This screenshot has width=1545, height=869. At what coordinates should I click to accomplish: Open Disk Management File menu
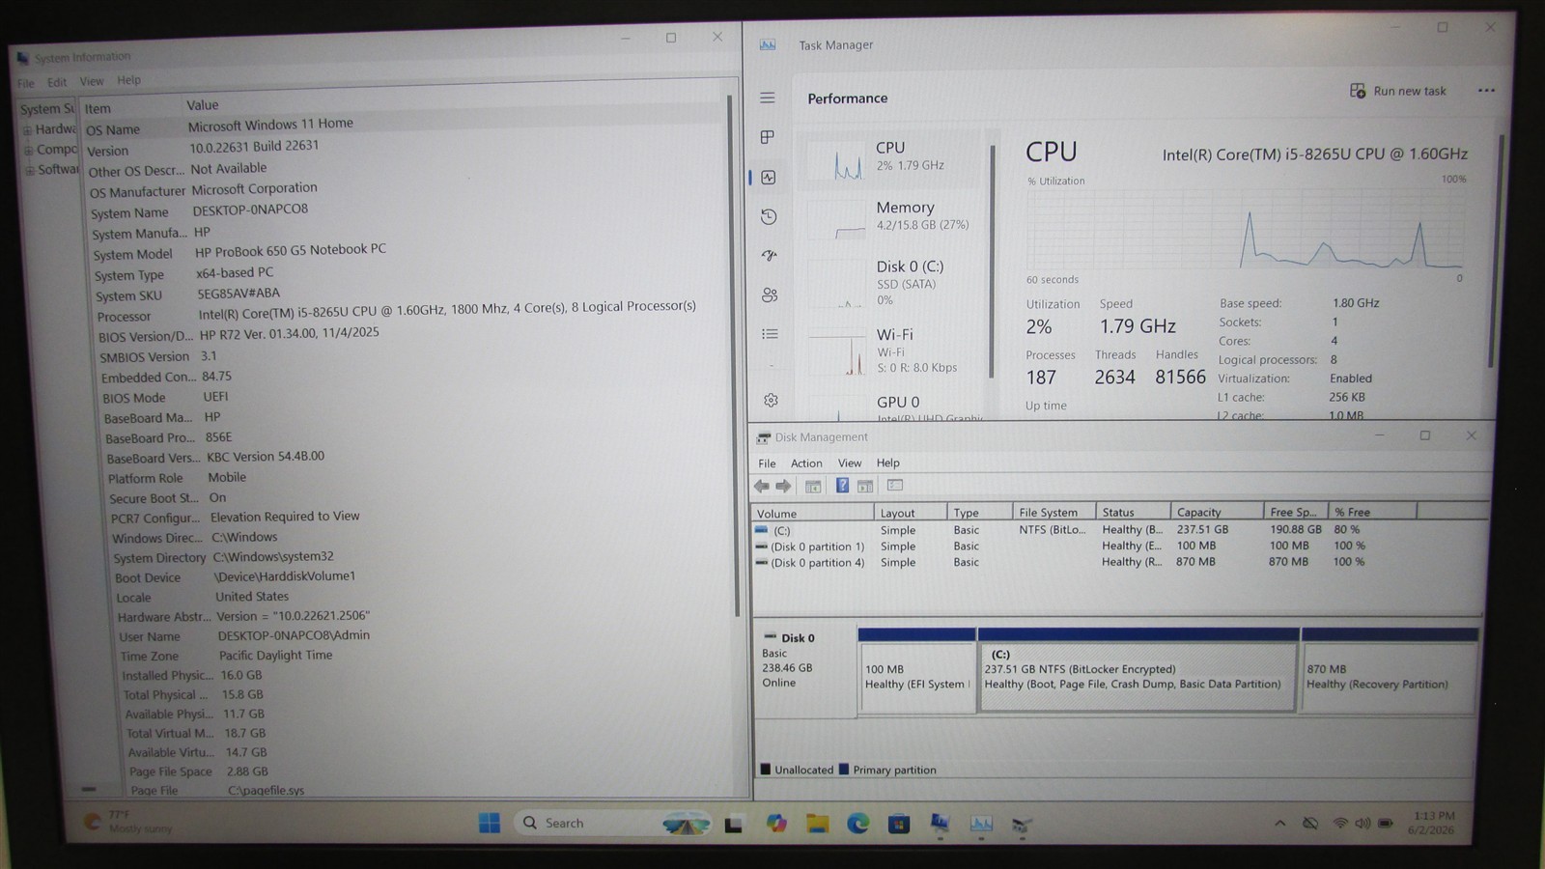pos(767,463)
